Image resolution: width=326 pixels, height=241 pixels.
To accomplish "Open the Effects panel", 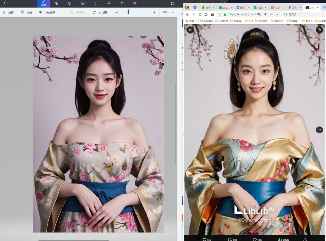I will click(x=109, y=3).
